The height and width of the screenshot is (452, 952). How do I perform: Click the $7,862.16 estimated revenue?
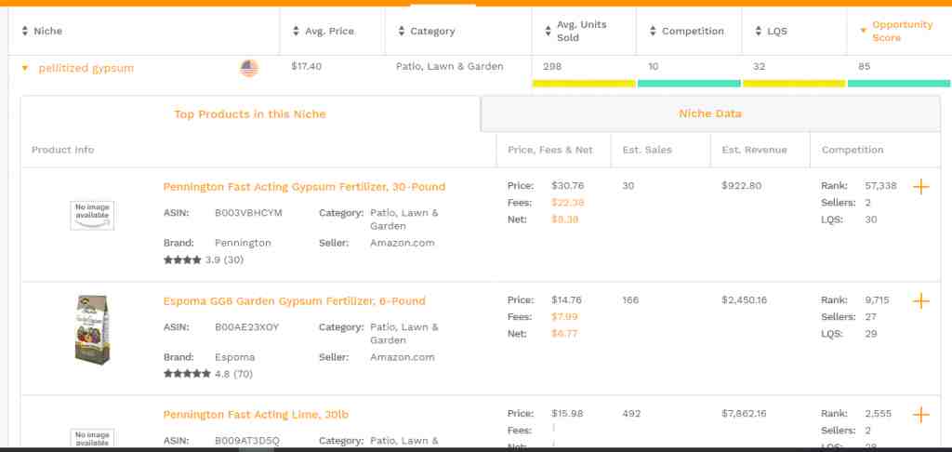745,413
